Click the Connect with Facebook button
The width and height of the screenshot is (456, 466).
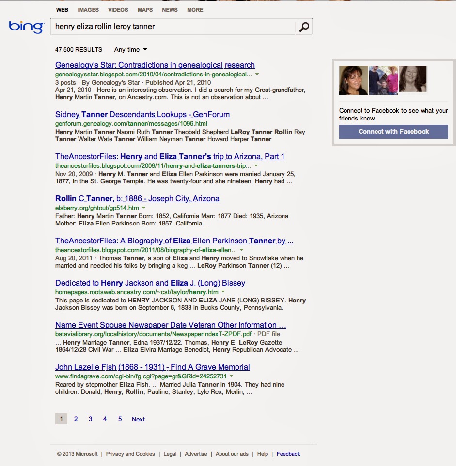[x=393, y=132]
